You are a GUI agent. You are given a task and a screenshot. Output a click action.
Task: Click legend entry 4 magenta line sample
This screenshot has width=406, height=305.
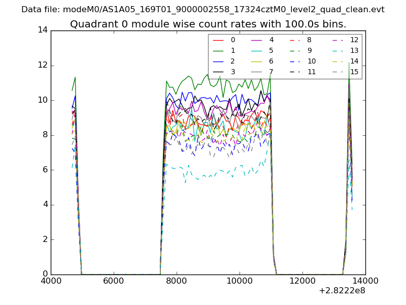coord(256,40)
